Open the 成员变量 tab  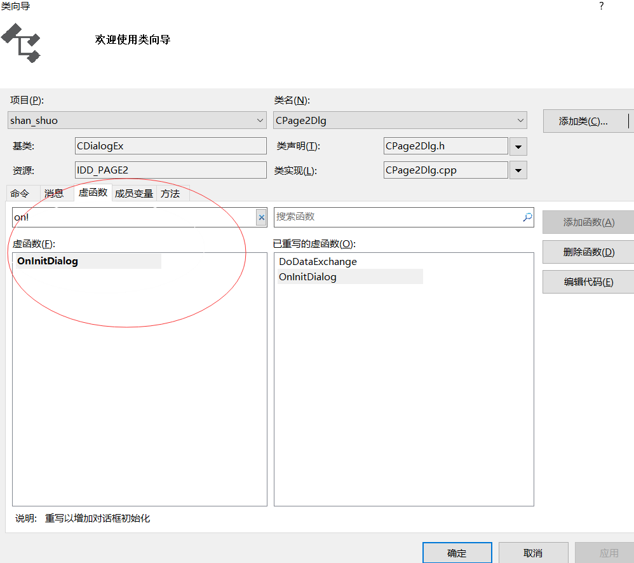pos(133,193)
